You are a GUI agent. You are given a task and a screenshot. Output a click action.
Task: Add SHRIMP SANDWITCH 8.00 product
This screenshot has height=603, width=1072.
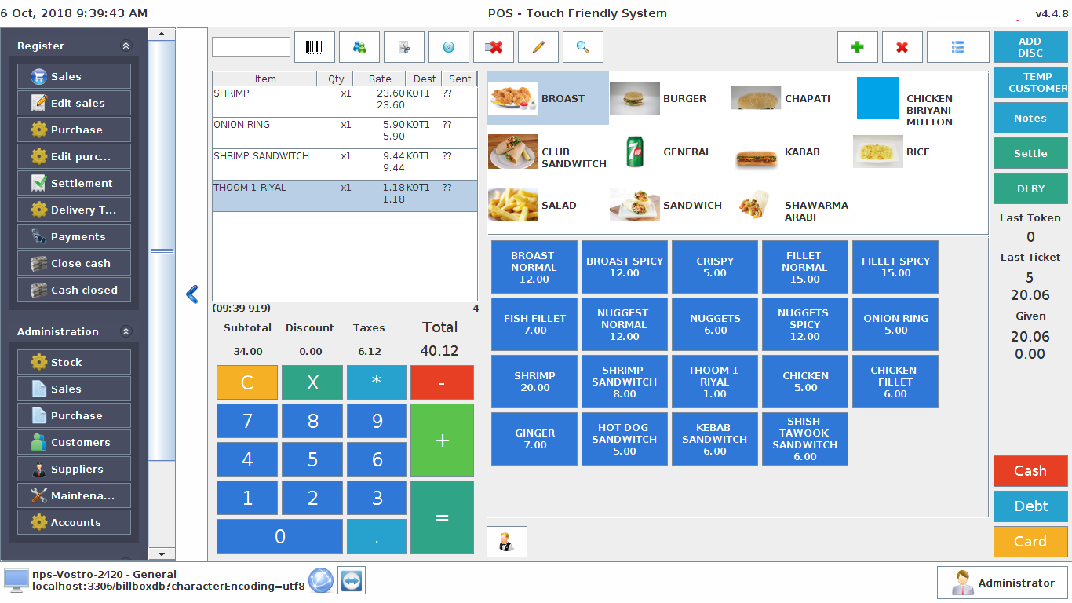[624, 382]
